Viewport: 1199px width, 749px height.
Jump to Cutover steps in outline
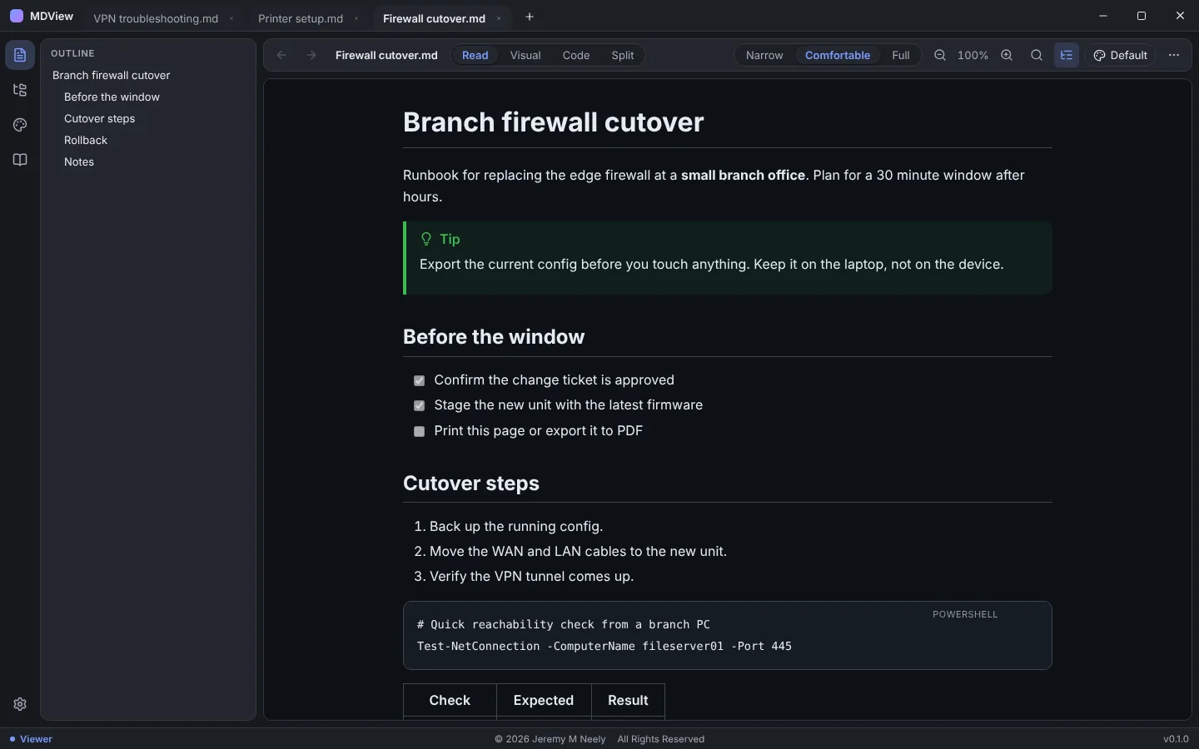point(99,118)
